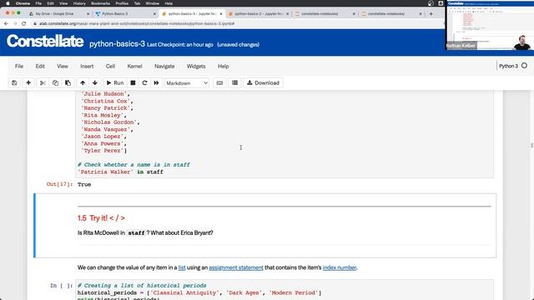Follow the 'assignment statement' hyperlink
534x300 pixels.
236,267
